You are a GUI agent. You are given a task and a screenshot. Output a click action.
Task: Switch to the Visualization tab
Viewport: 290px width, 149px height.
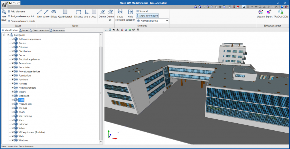10,30
